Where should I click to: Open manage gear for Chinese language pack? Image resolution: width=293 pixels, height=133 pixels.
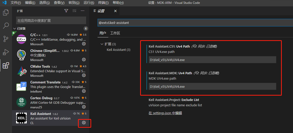pyautogui.click(x=84, y=60)
